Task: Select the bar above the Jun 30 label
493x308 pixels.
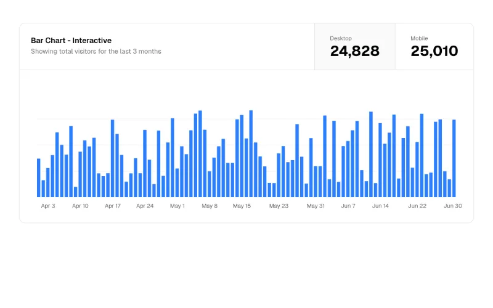Action: coord(454,158)
